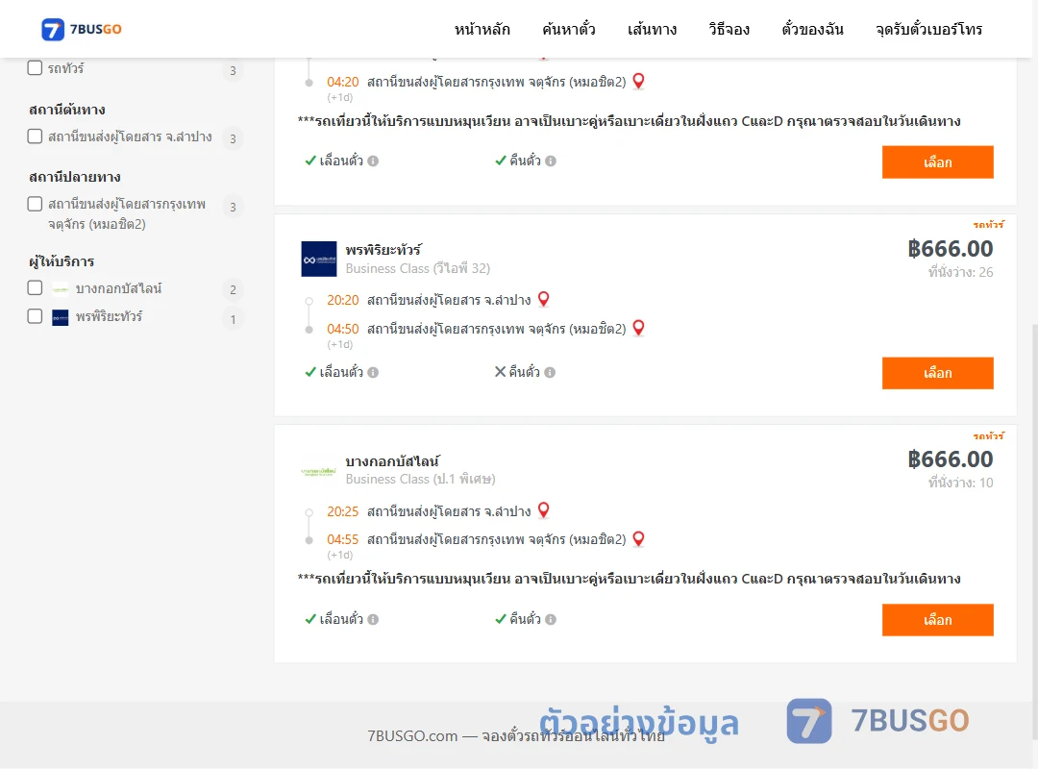Click ที่นั่งว่าง: 26 seat availability text
Image resolution: width=1038 pixels, height=769 pixels.
[960, 272]
